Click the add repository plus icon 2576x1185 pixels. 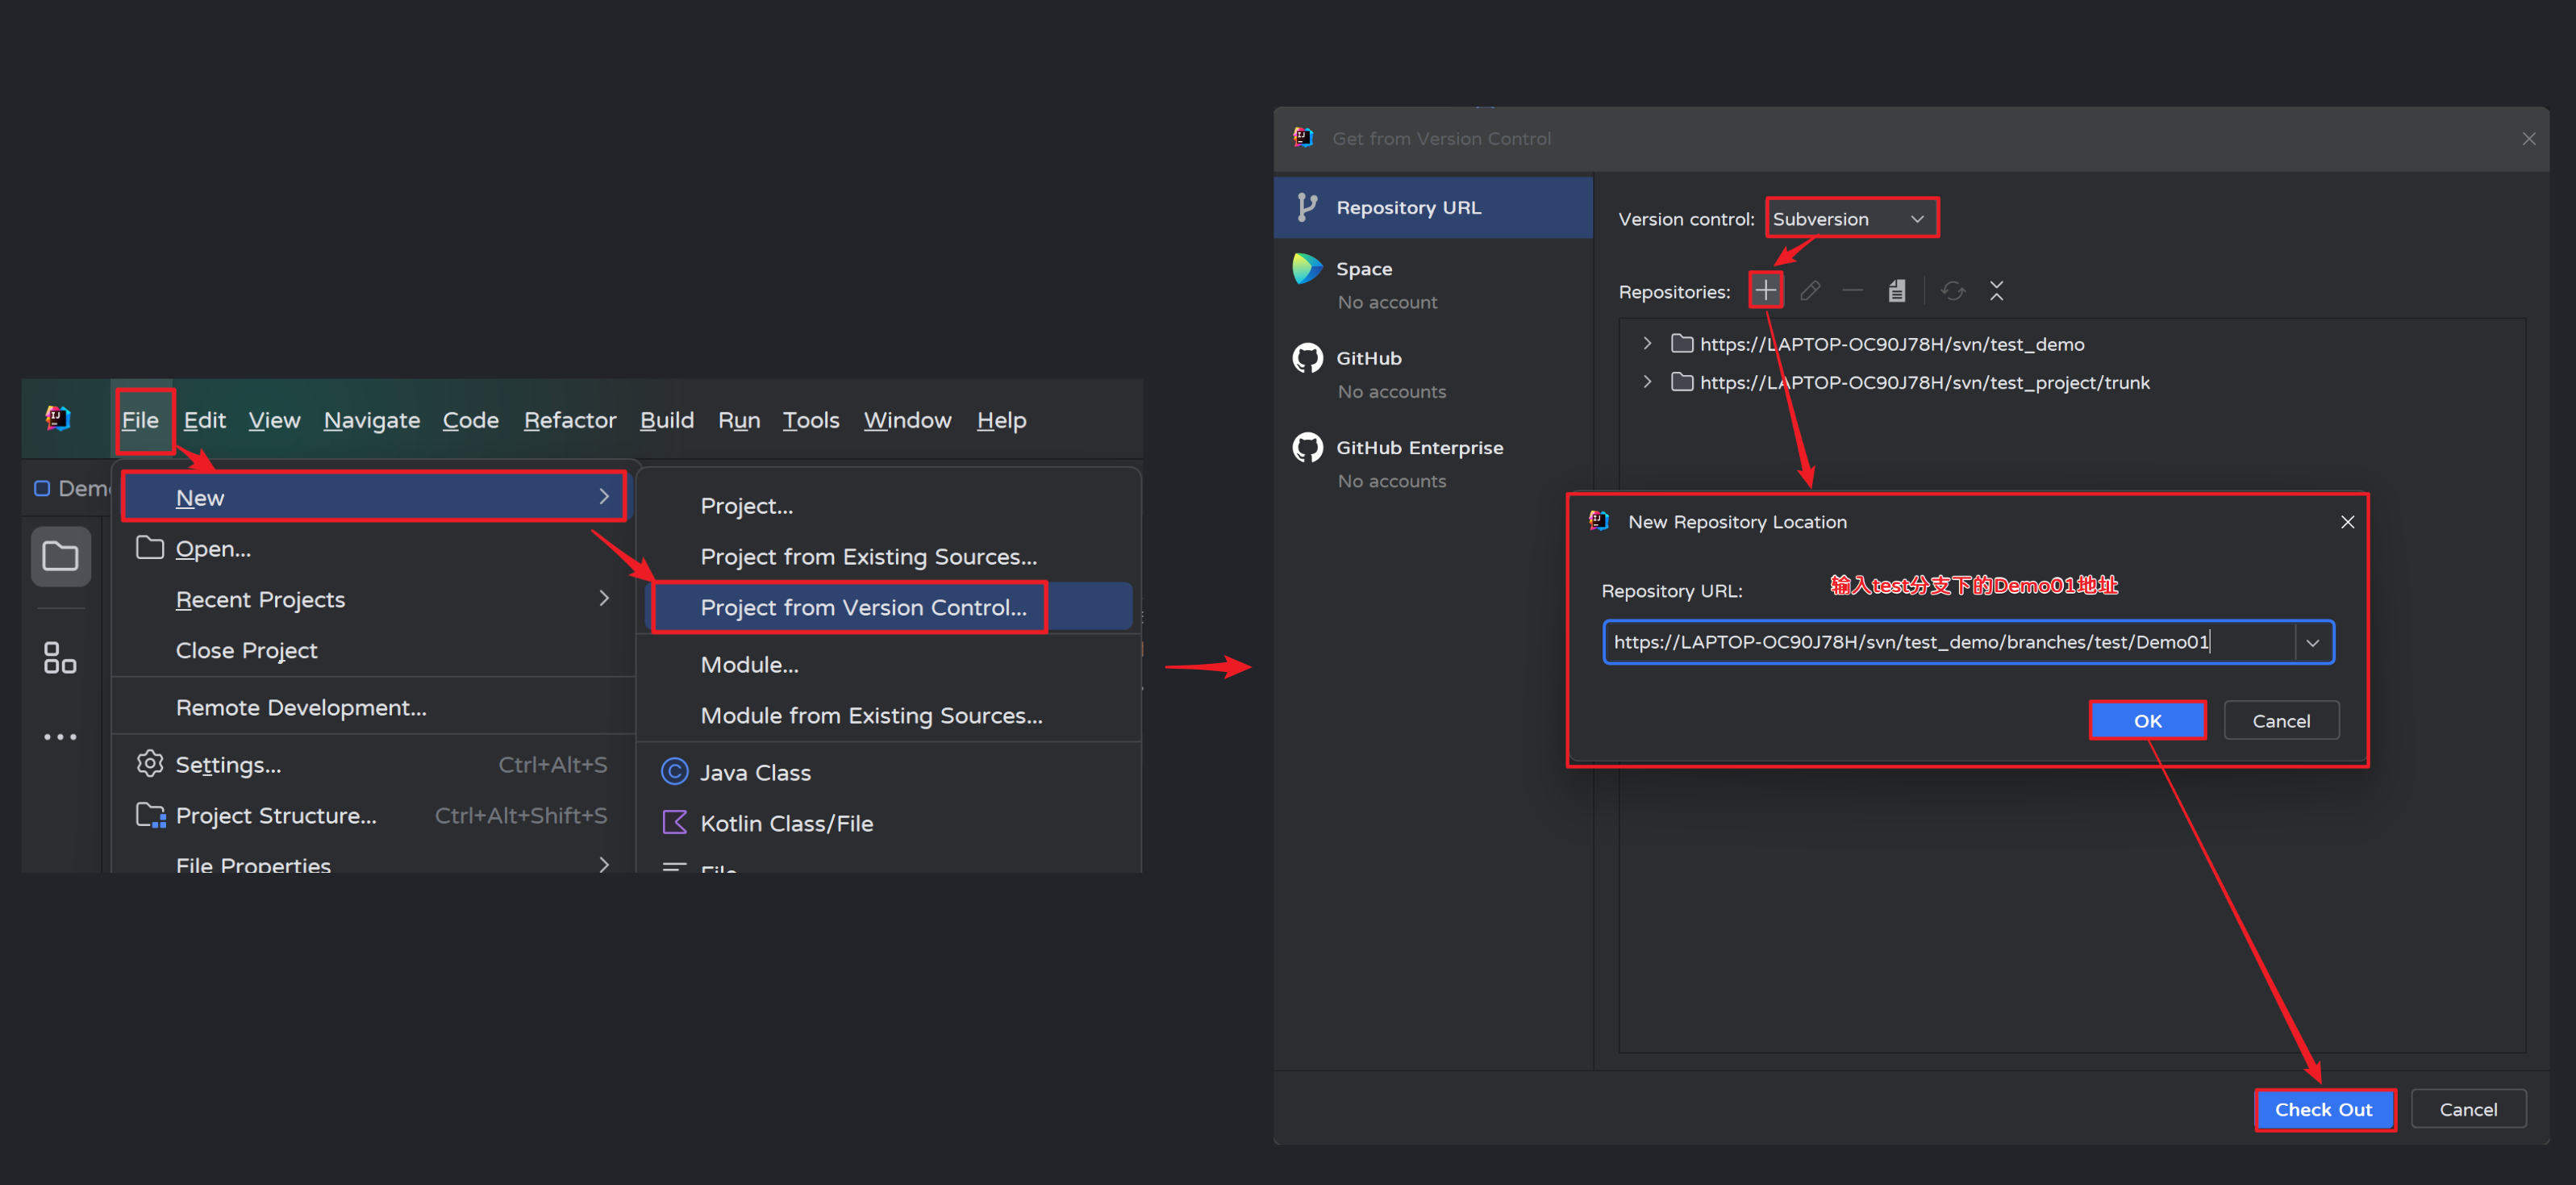click(1766, 290)
